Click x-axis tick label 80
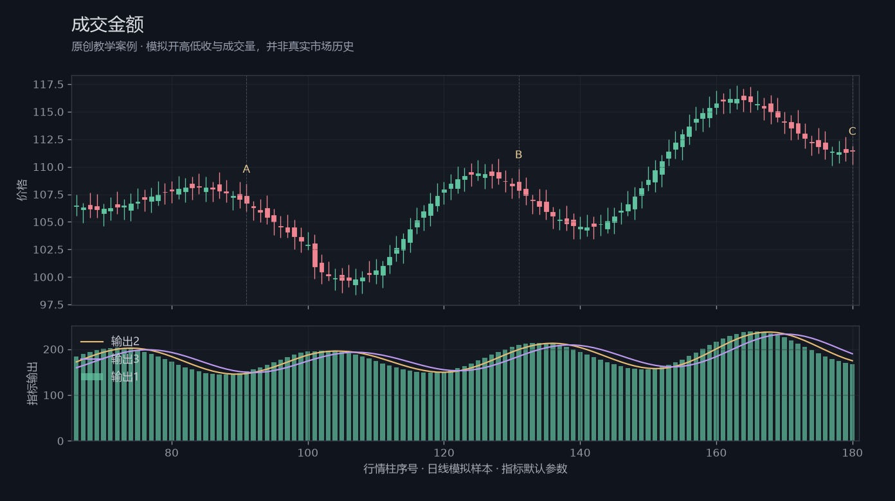The height and width of the screenshot is (501, 895). pos(172,453)
